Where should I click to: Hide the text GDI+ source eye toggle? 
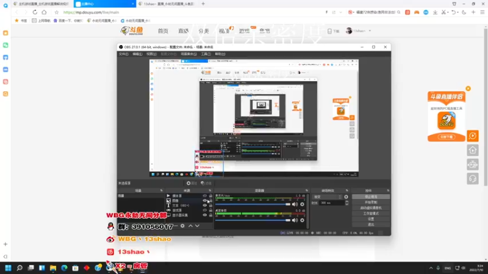[205, 205]
